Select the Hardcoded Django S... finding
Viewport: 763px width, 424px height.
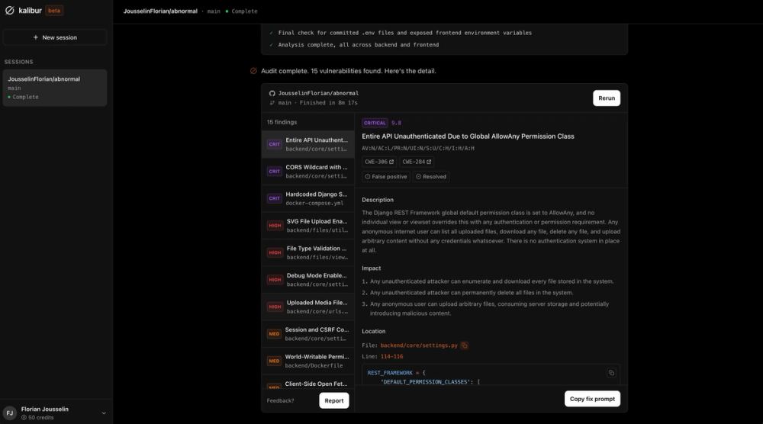(308, 198)
